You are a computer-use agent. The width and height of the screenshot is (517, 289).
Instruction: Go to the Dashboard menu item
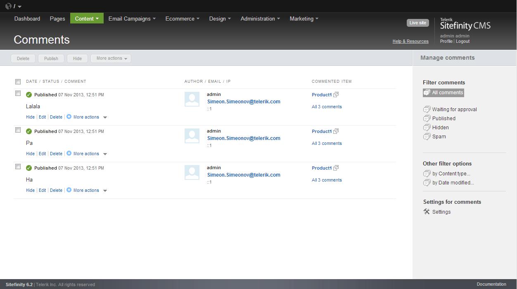(27, 19)
